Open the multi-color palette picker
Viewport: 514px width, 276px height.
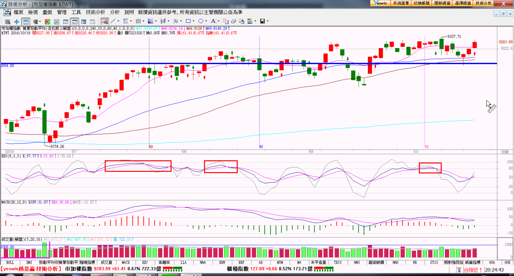(x=250, y=21)
